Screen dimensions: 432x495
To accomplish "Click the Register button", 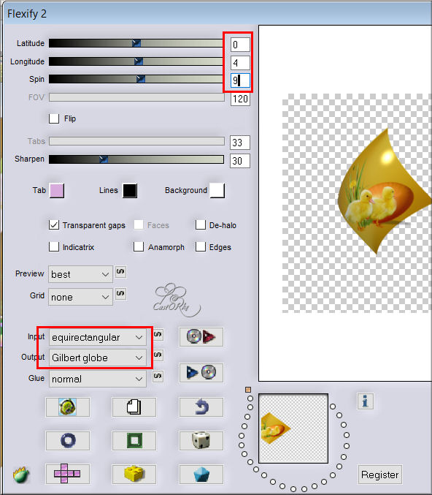I will coord(379,475).
